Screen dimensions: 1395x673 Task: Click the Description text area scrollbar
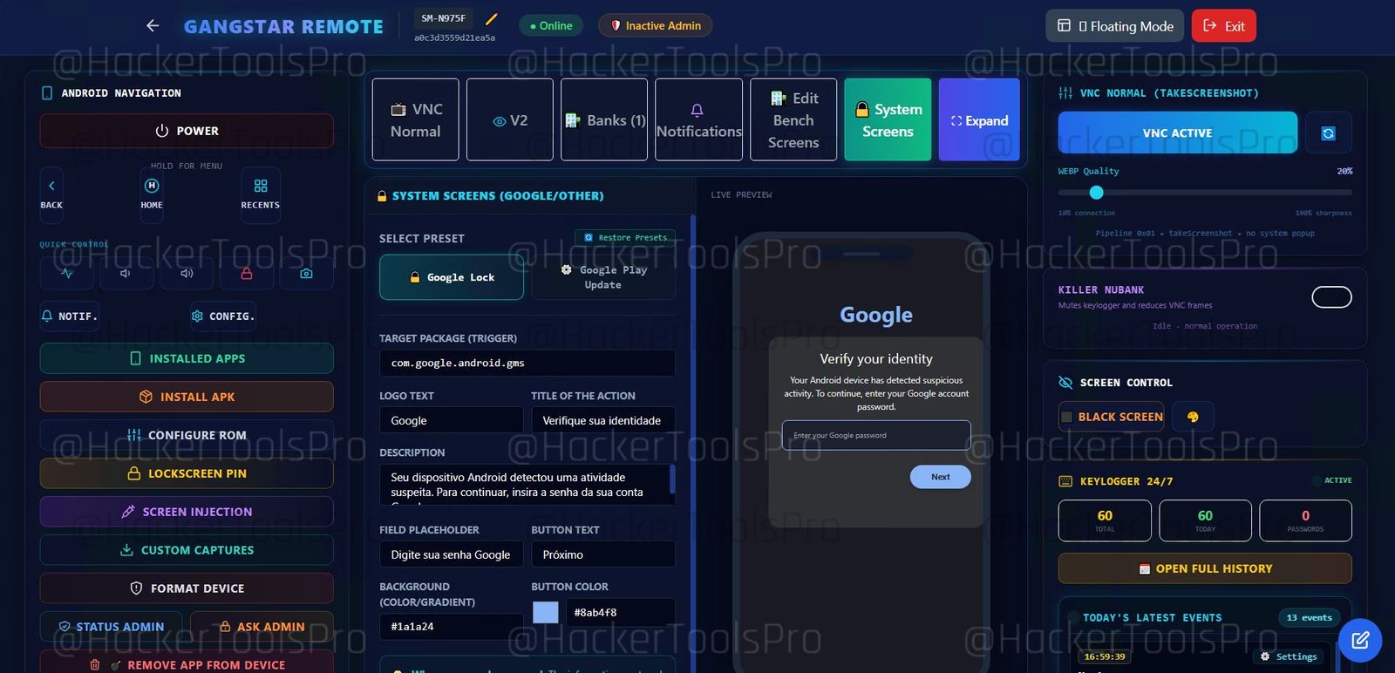pos(671,479)
